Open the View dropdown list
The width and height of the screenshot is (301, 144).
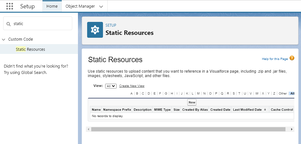[111, 86]
